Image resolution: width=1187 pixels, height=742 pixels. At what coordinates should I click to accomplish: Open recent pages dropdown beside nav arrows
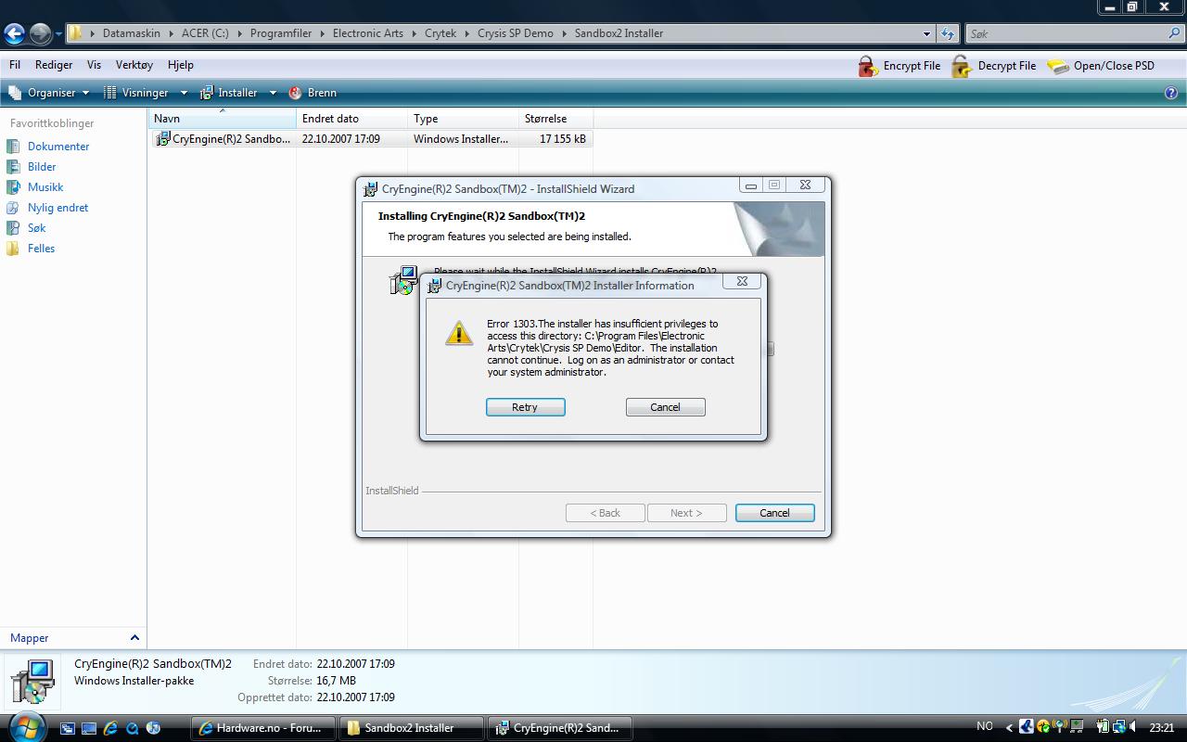(x=58, y=34)
